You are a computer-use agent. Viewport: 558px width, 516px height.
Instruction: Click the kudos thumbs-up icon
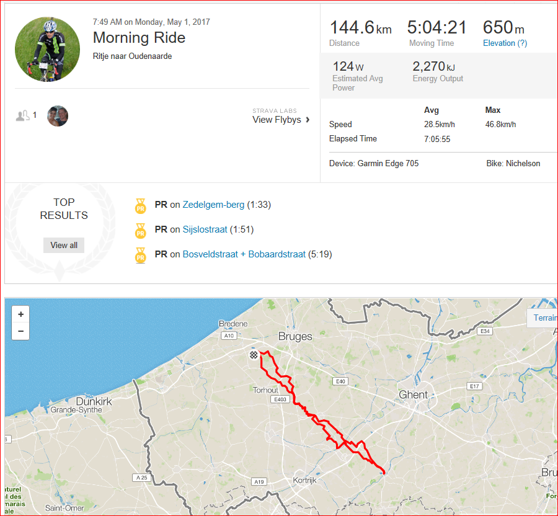pos(23,115)
